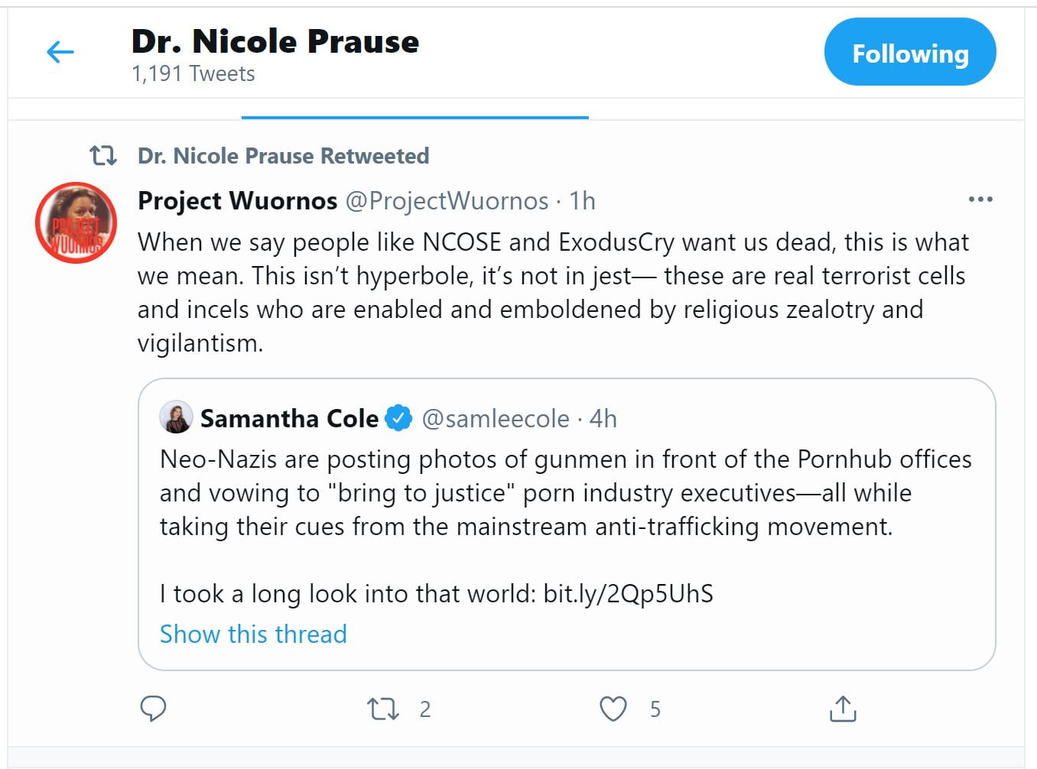Screen dimensions: 1037x769
Task: Retweet the Project Wuornos tweet
Action: coord(383,709)
